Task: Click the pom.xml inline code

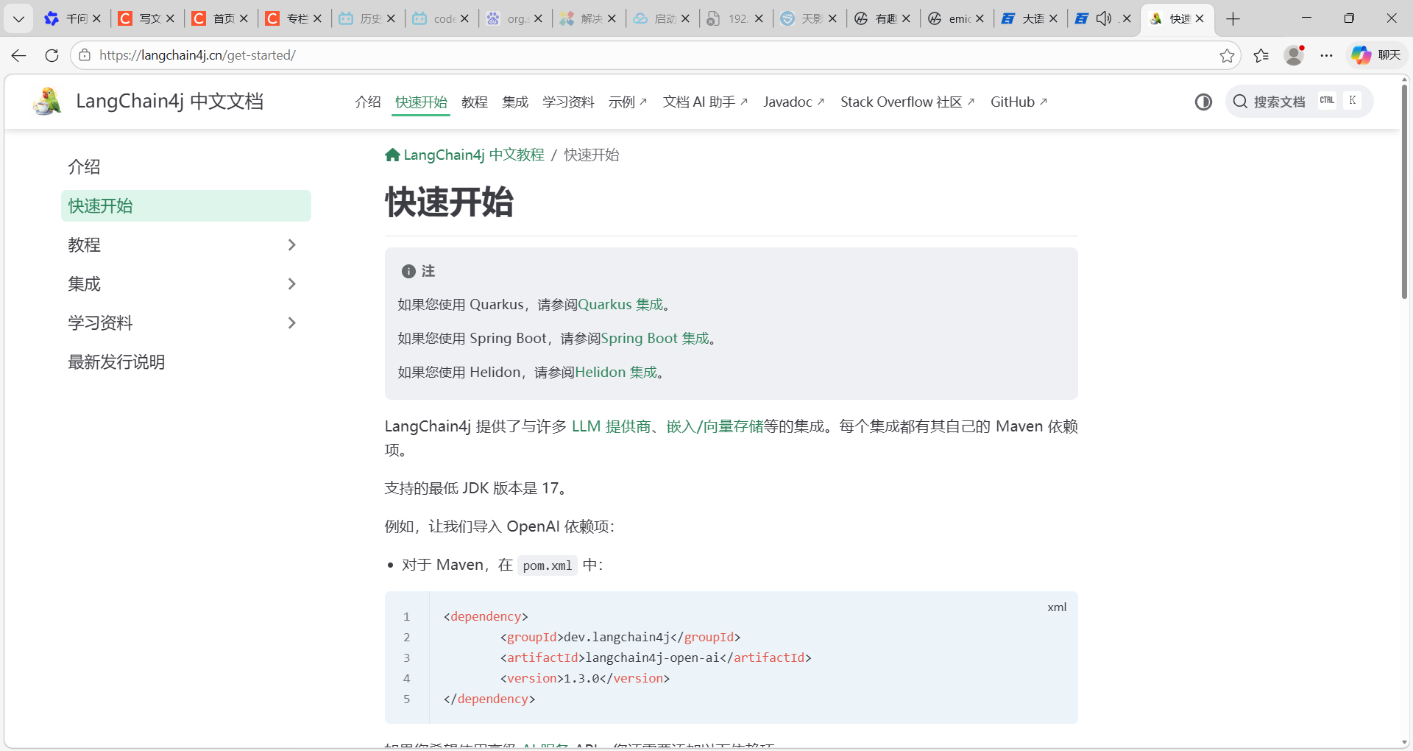Action: [x=547, y=565]
